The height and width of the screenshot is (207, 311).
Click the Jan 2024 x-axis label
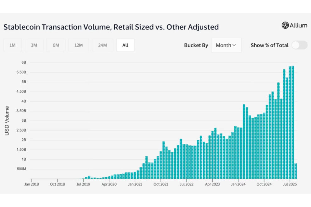click(x=238, y=184)
